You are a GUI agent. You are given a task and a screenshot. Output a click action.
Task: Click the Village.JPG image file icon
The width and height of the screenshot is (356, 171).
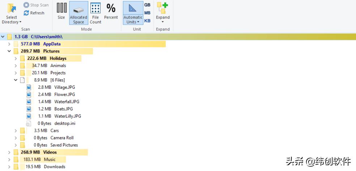tap(29, 87)
